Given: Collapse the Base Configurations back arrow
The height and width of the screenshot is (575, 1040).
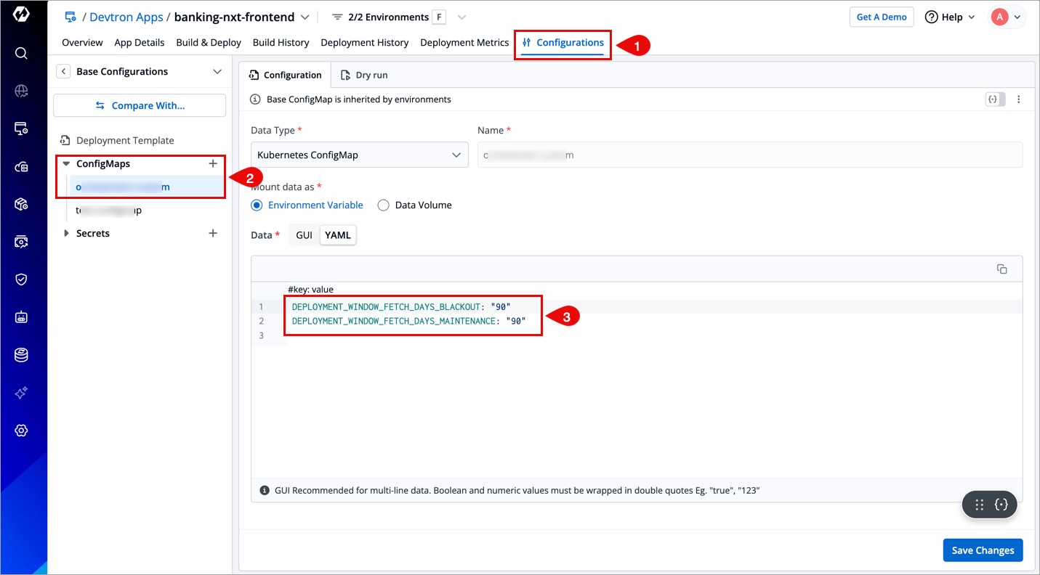Looking at the screenshot, I should [64, 71].
